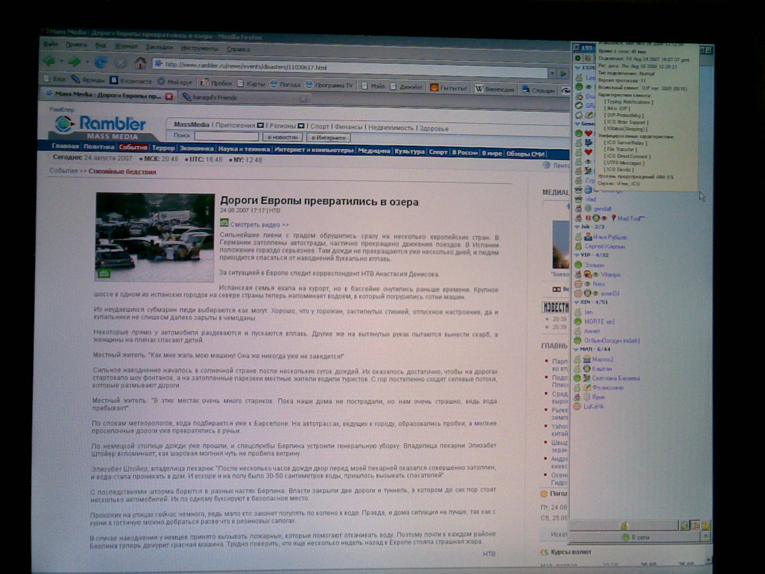
Task: Open the Инструменты menu in Firefox
Action: tap(199, 48)
